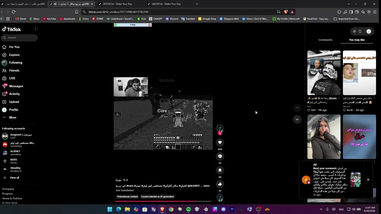Open Spotify from the taskbar
Viewport: 381px width, 214px height.
(x=188, y=209)
